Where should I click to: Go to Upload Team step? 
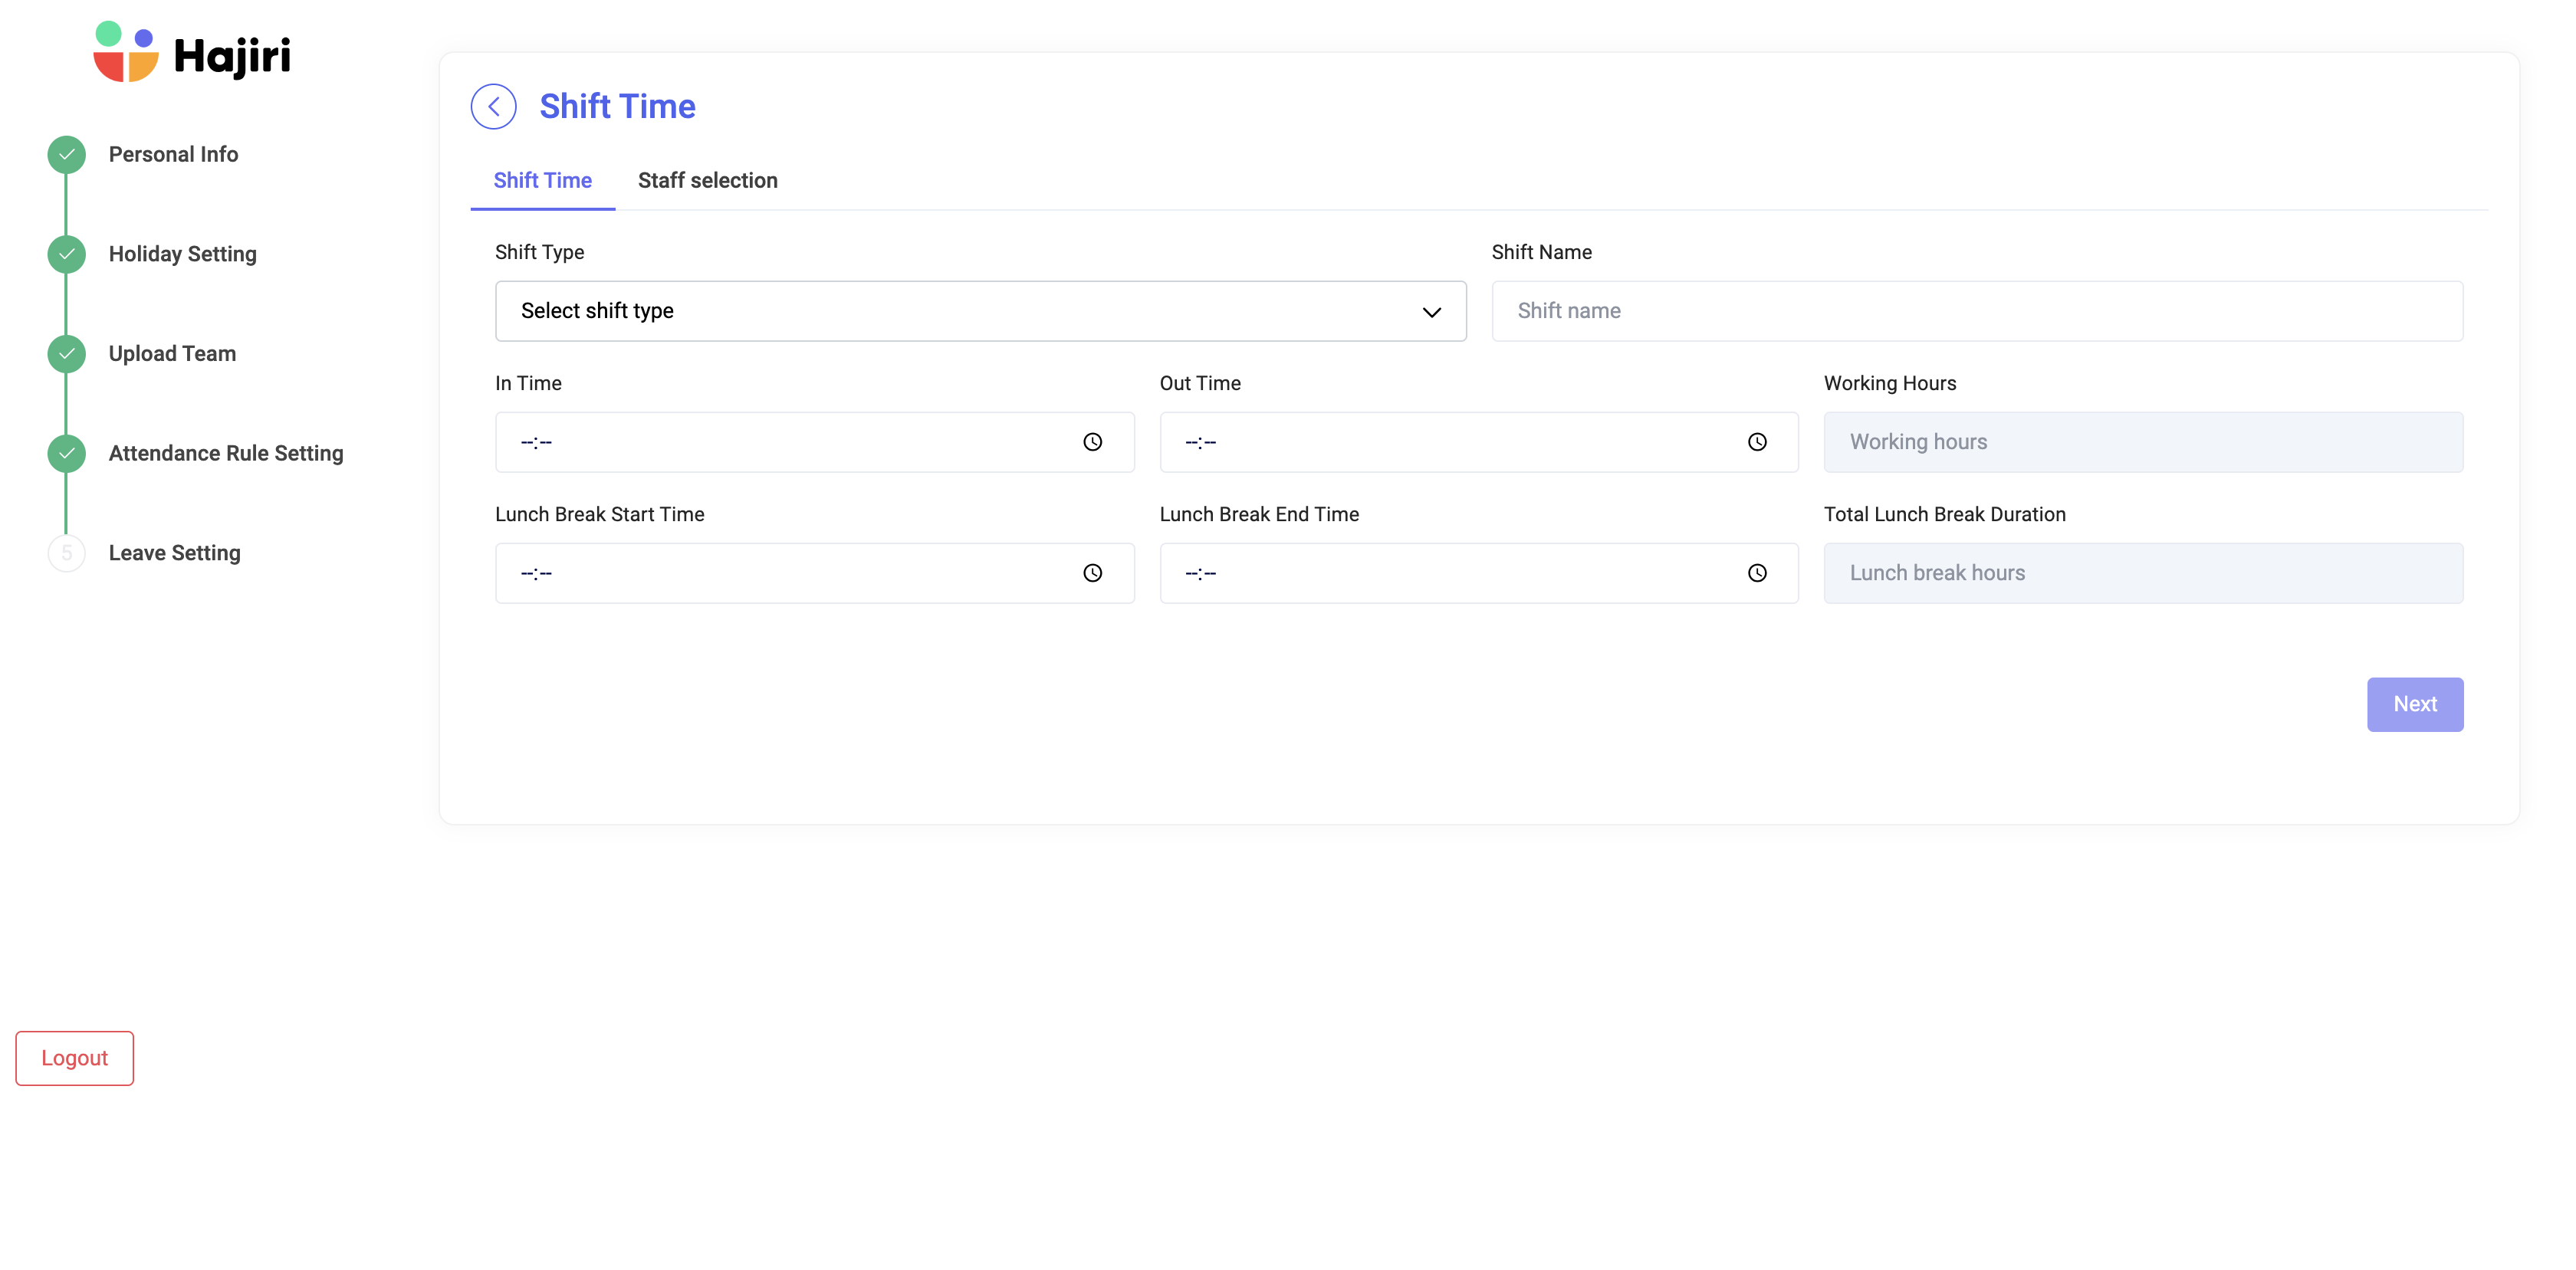(172, 354)
